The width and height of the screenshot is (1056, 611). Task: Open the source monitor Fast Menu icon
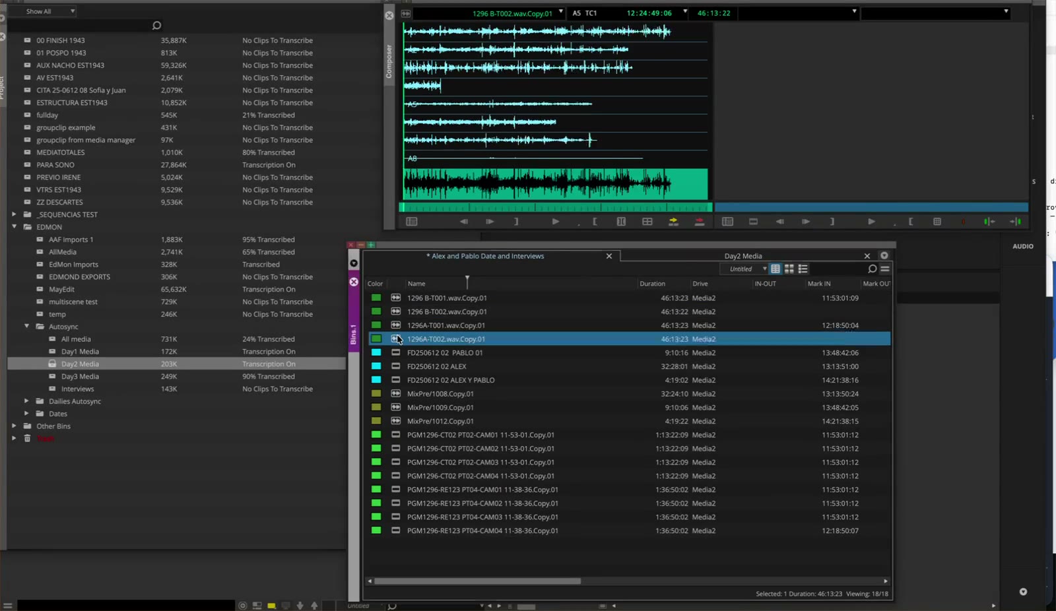412,222
